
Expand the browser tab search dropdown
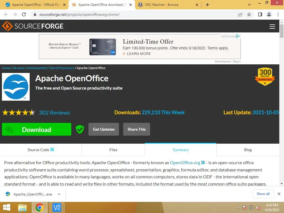(249, 5)
